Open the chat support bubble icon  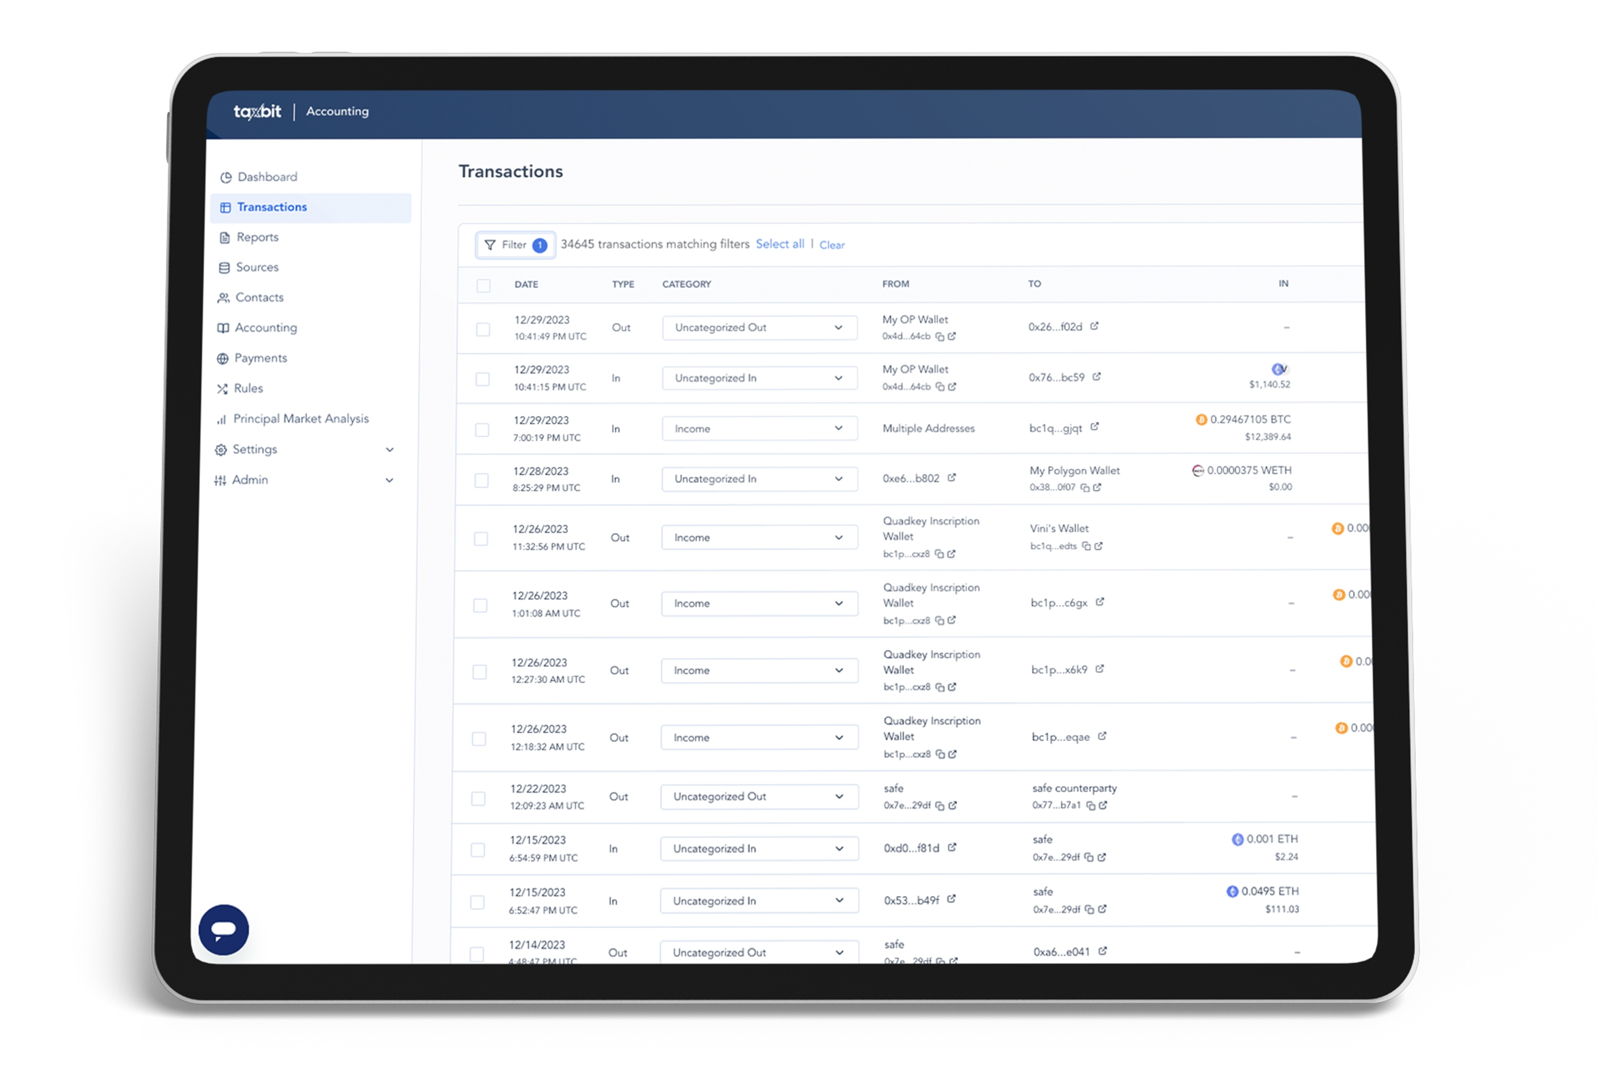(223, 929)
